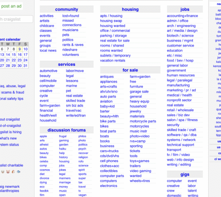
Task: Open talent gigs link
Action: (x=192, y=191)
